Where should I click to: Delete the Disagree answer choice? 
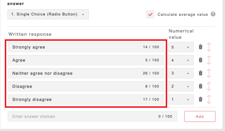pos(201,86)
